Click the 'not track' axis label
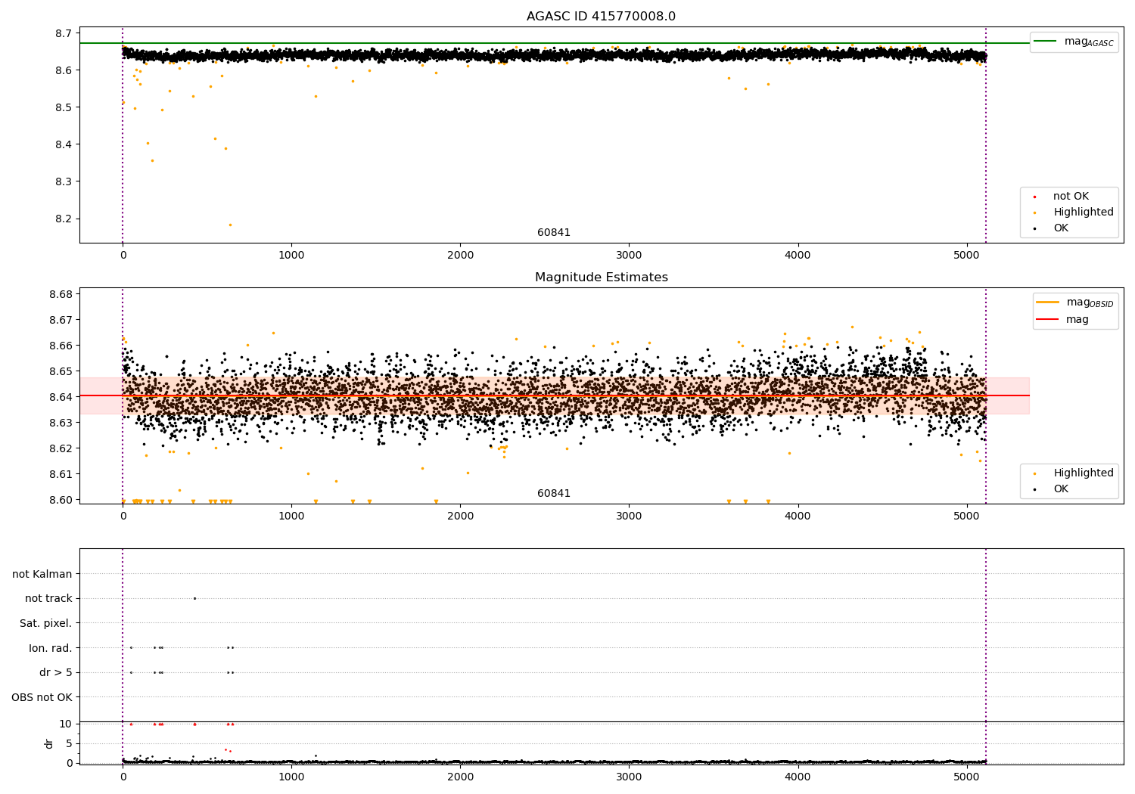Screen dimensions: 1135x794 point(48,599)
